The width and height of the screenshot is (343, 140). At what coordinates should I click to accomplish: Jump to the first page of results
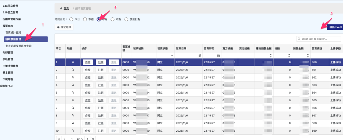click(59, 138)
